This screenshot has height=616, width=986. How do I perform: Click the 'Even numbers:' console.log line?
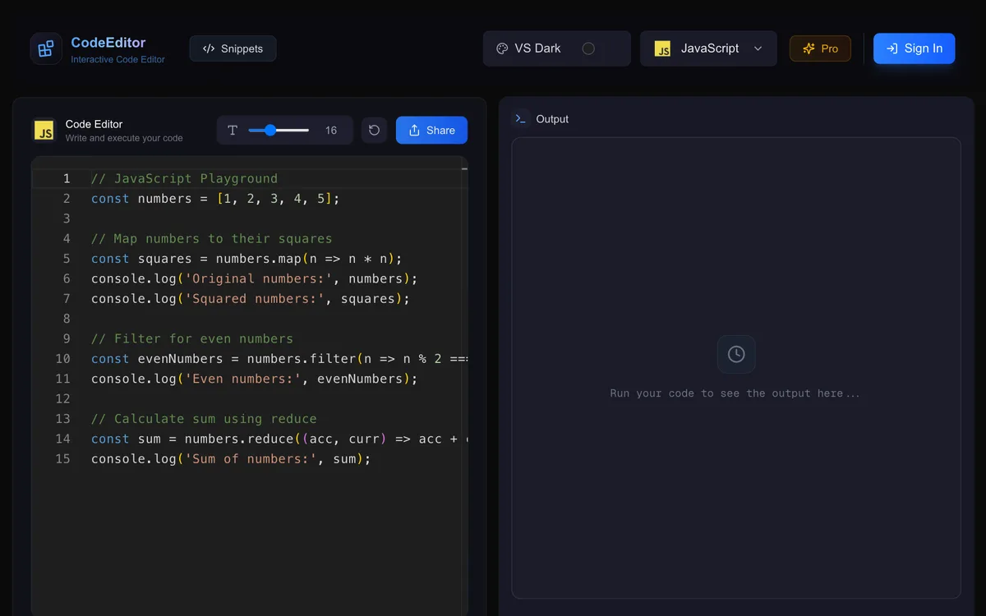point(255,379)
